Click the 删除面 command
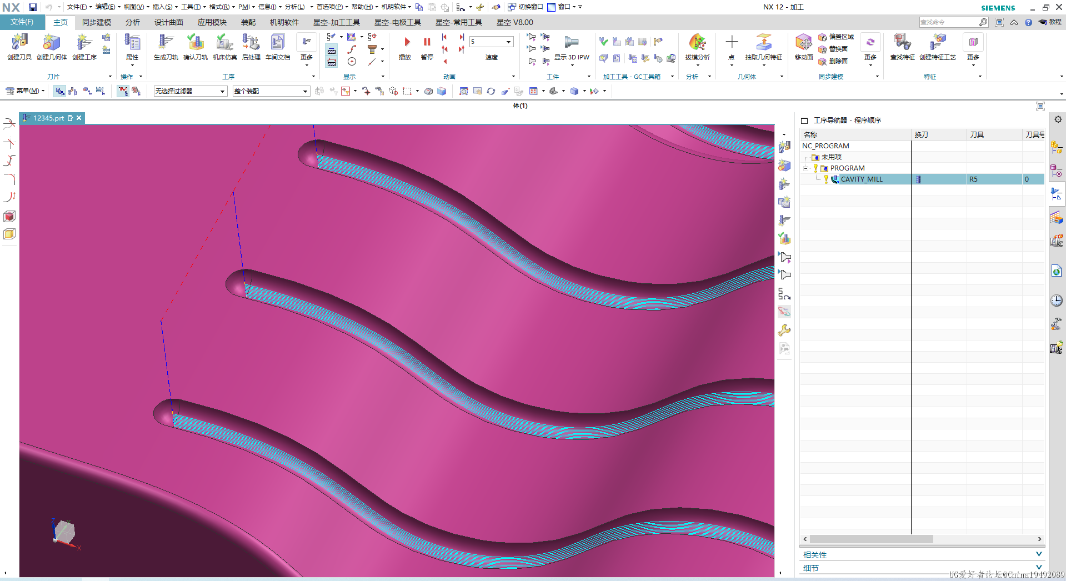 833,61
